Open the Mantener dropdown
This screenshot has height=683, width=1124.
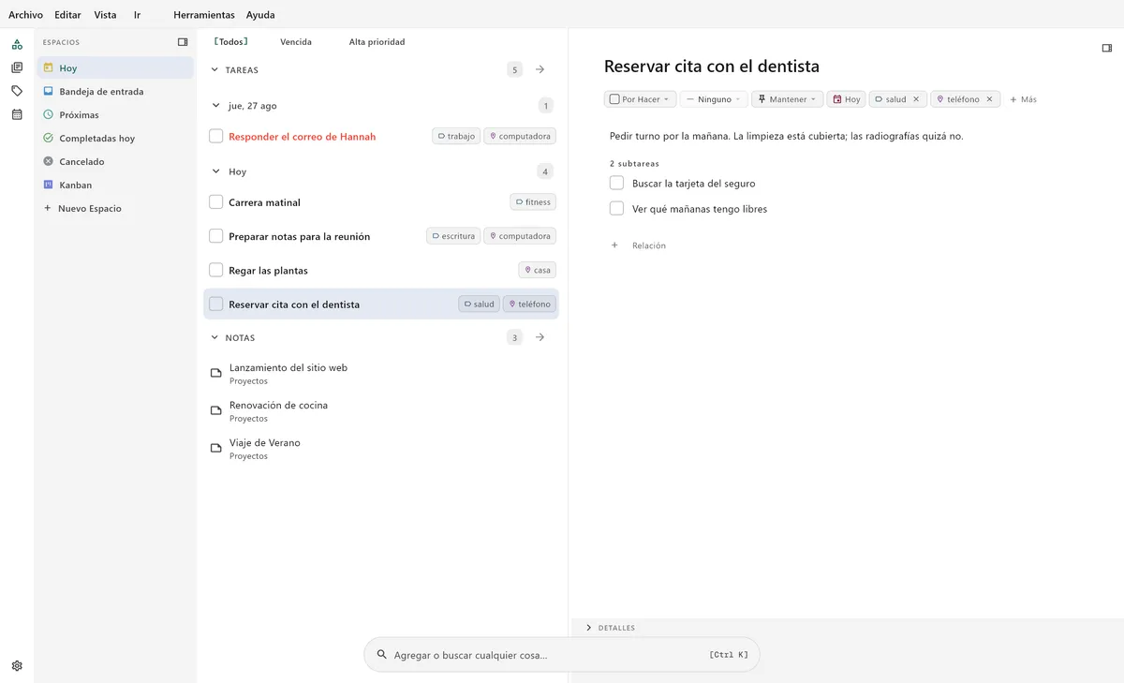point(787,99)
